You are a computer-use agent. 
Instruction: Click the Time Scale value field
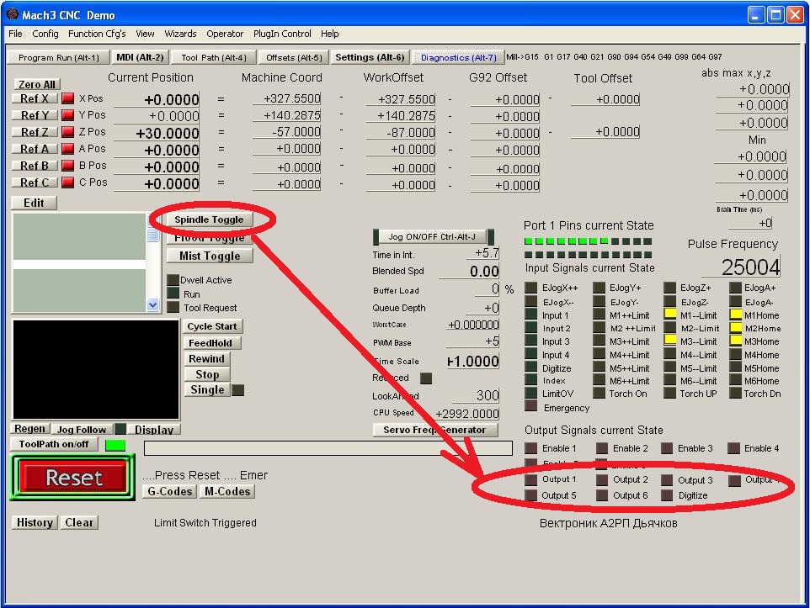(472, 361)
